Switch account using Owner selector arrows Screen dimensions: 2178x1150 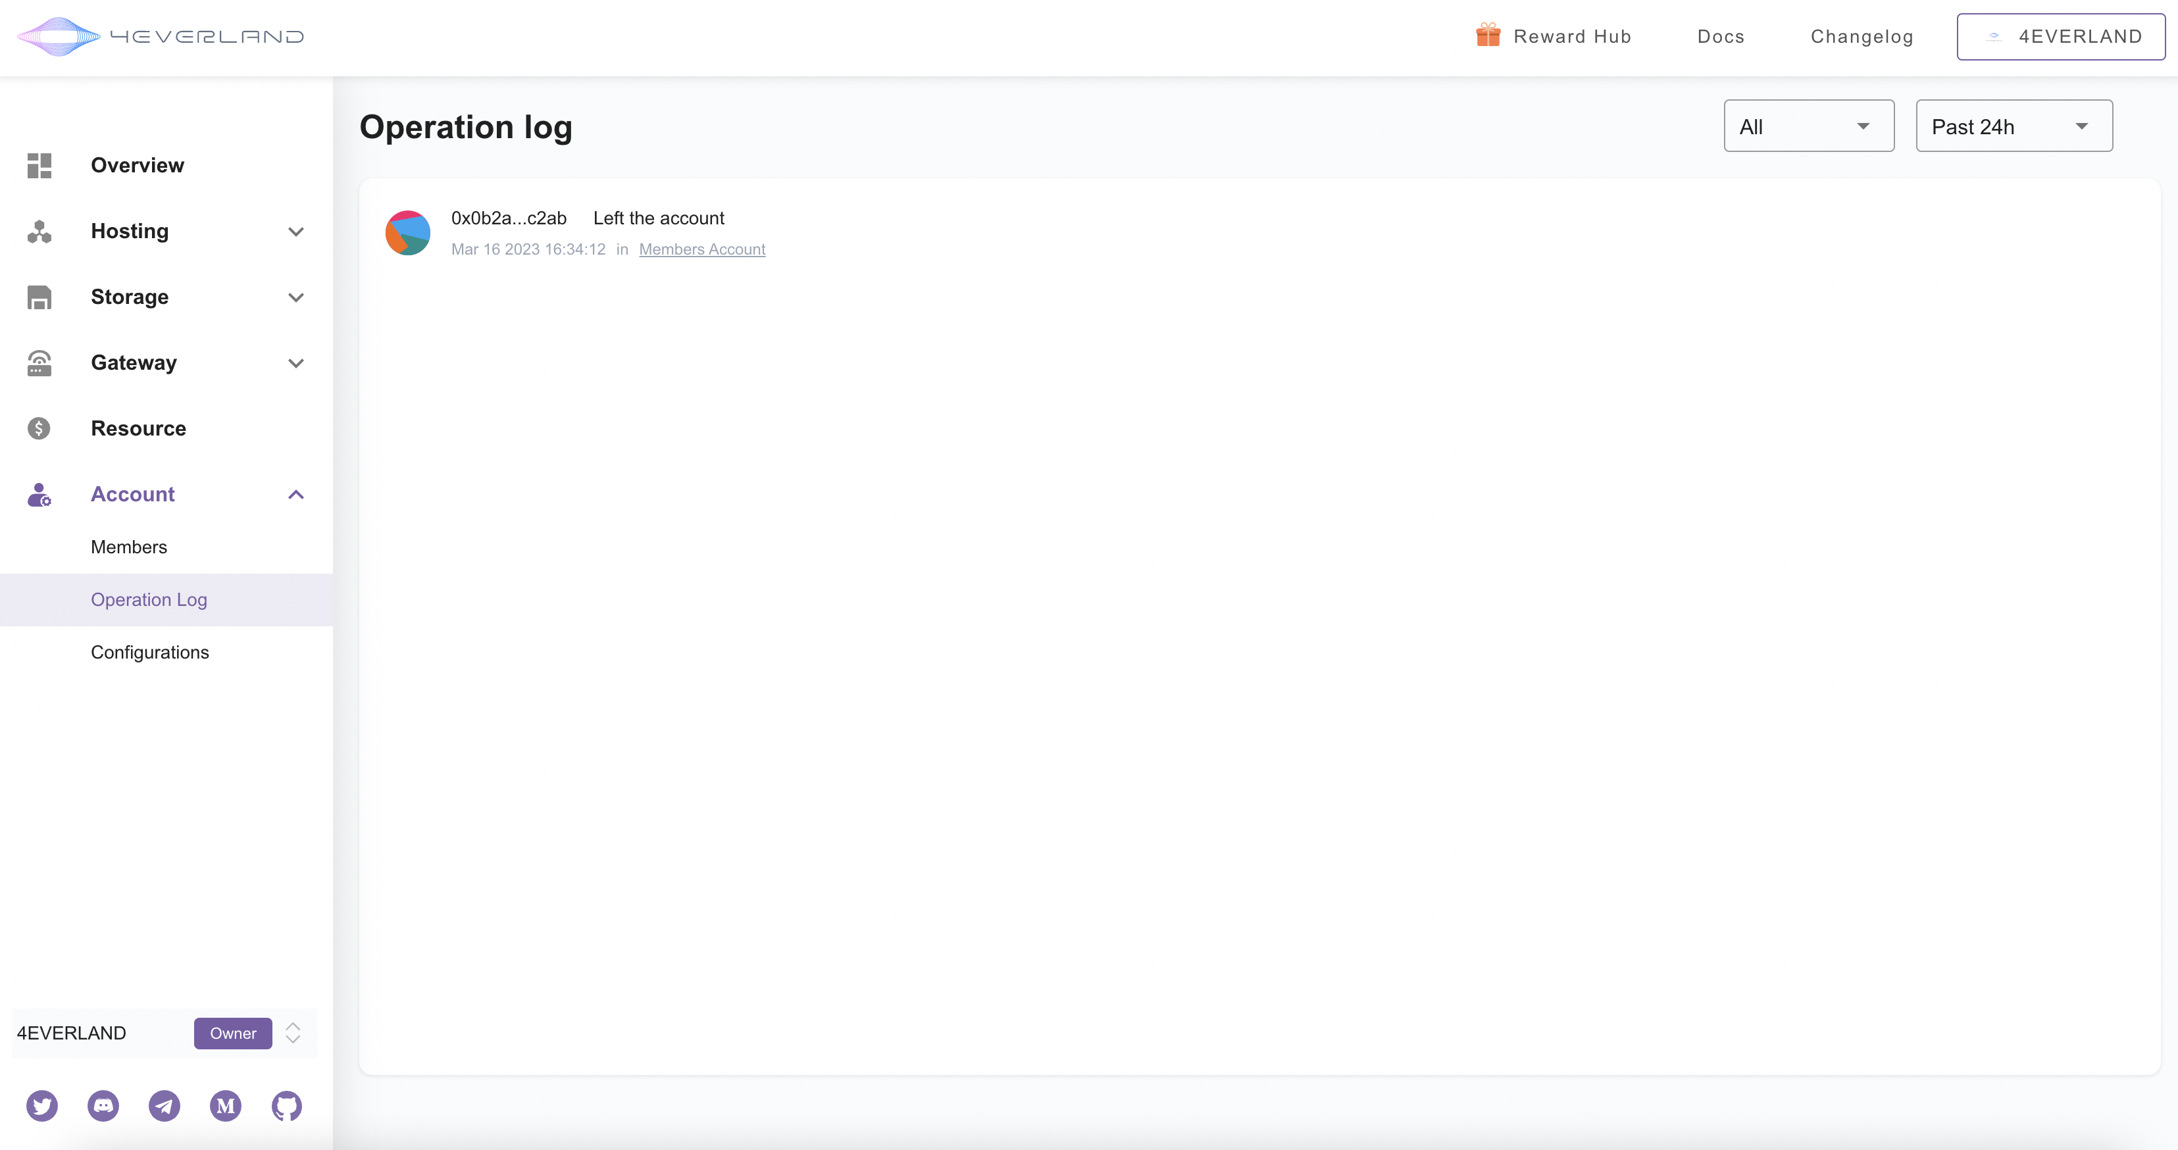click(293, 1032)
